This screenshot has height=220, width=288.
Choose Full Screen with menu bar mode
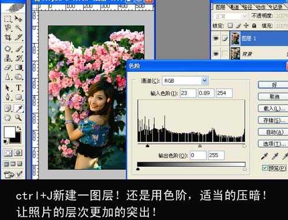(13, 164)
